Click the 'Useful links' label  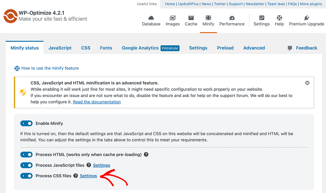147,4
